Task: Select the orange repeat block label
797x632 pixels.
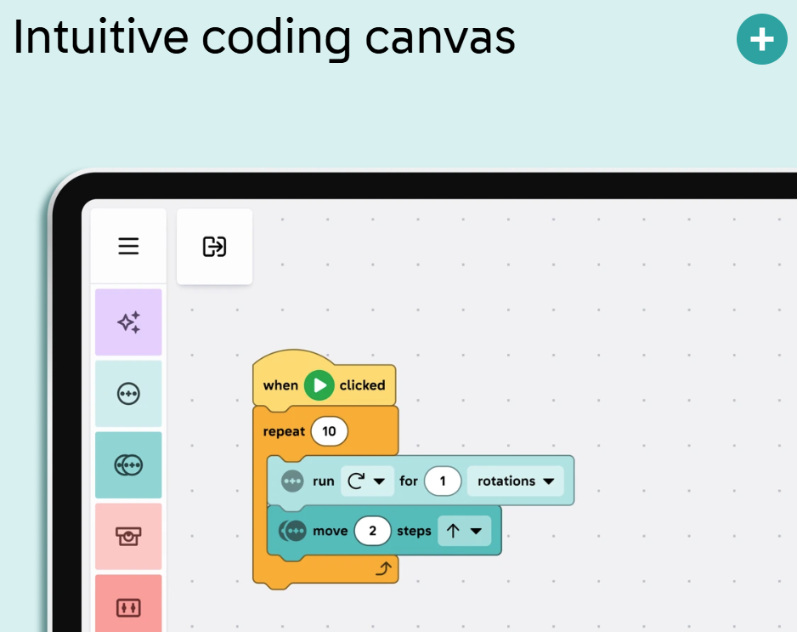Action: click(x=284, y=431)
